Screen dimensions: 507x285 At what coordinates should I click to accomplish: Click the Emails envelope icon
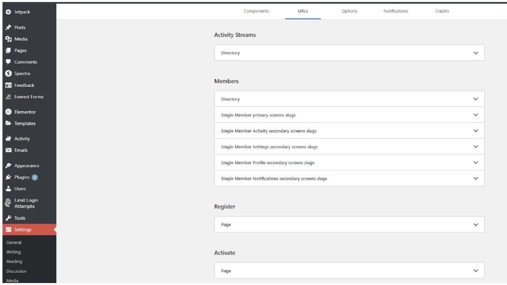pyautogui.click(x=8, y=150)
